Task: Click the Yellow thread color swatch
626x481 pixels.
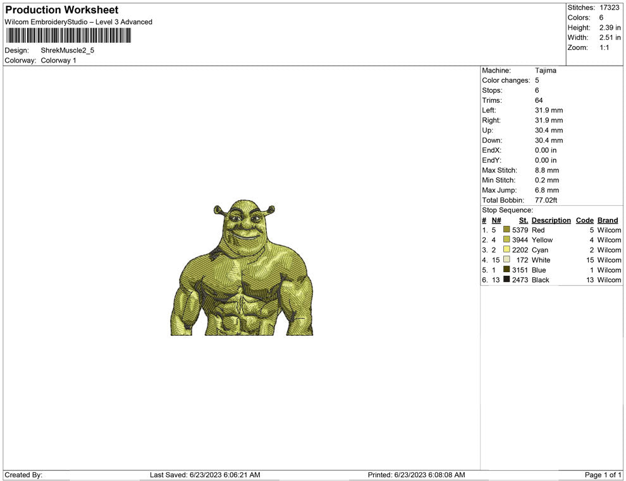Action: pyautogui.click(x=506, y=239)
